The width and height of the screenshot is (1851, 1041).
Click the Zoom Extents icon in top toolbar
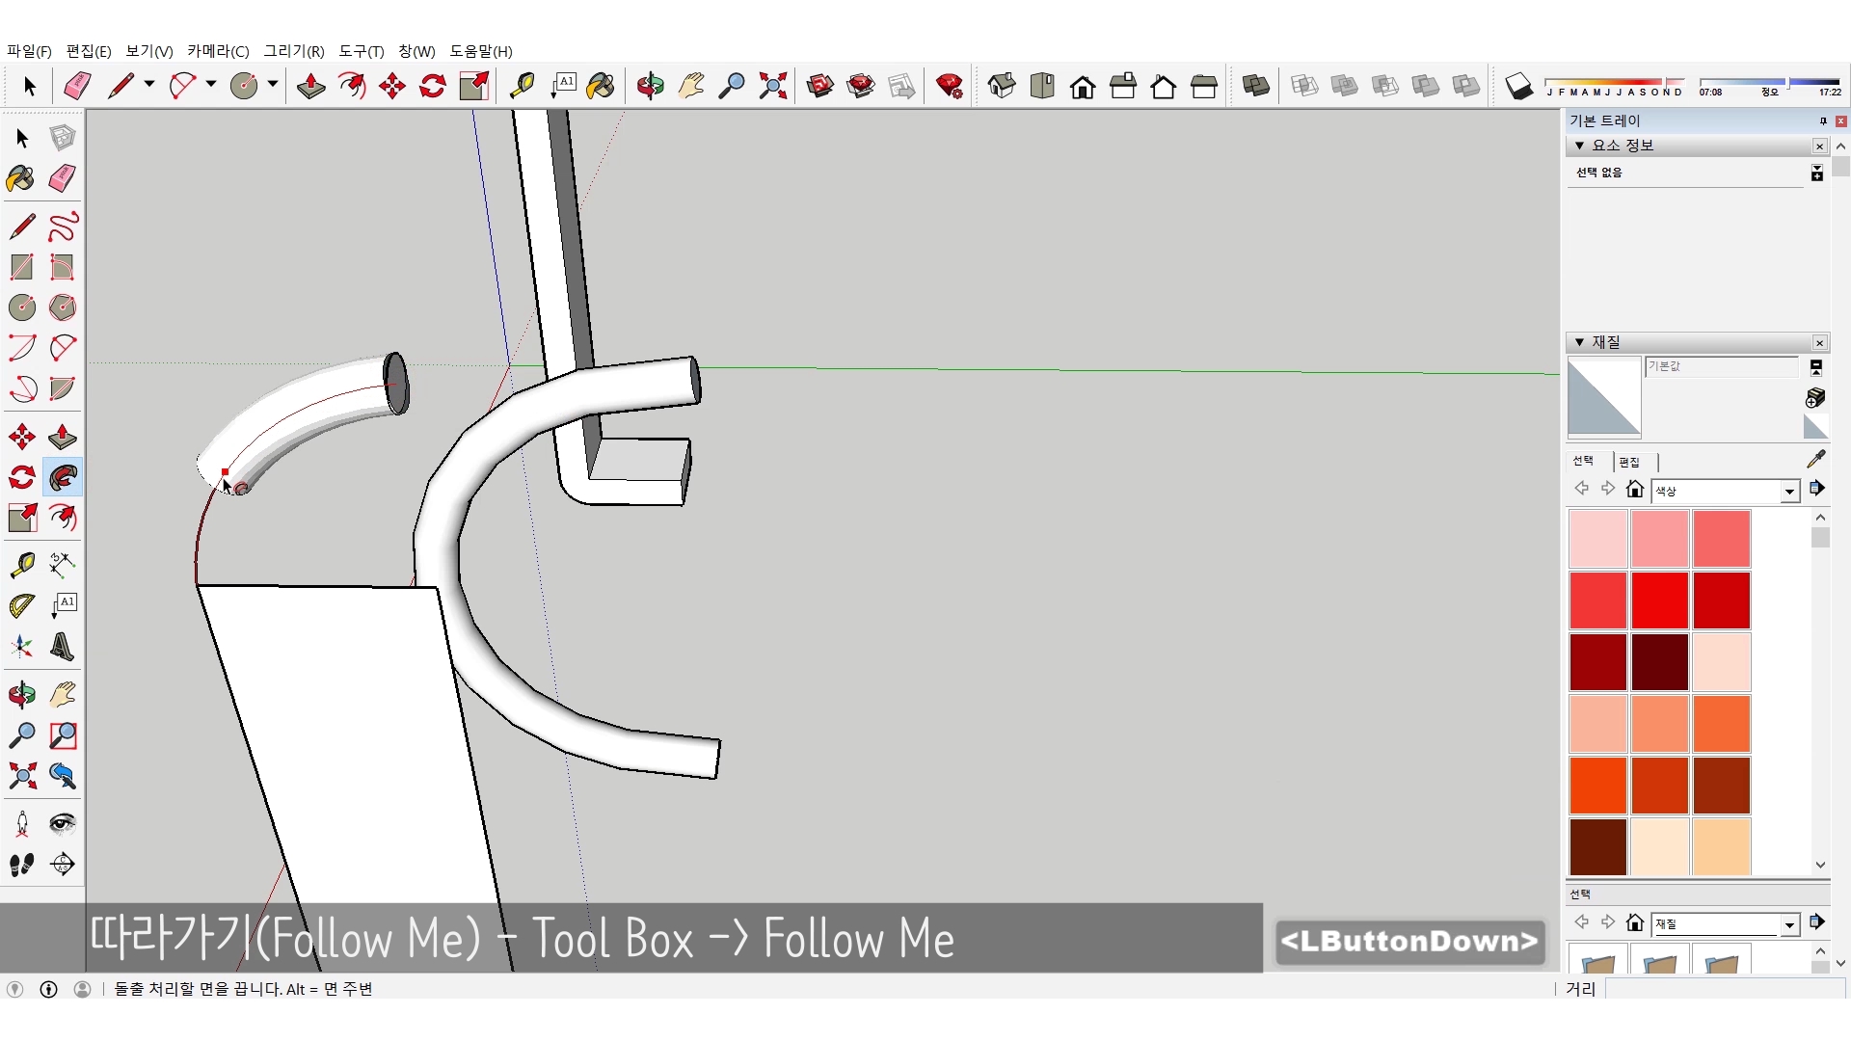tap(772, 87)
